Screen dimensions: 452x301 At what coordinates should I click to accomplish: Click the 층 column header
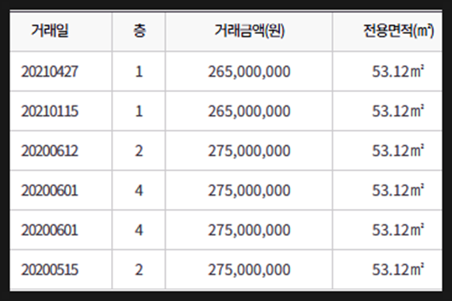point(139,31)
